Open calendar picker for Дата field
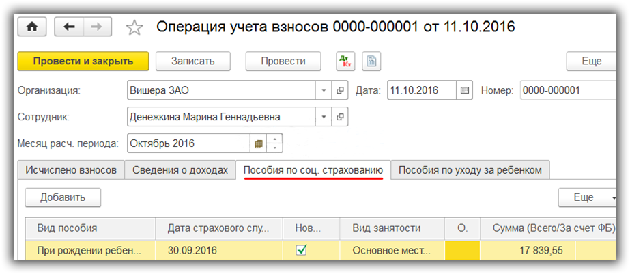630x274 pixels. point(464,90)
